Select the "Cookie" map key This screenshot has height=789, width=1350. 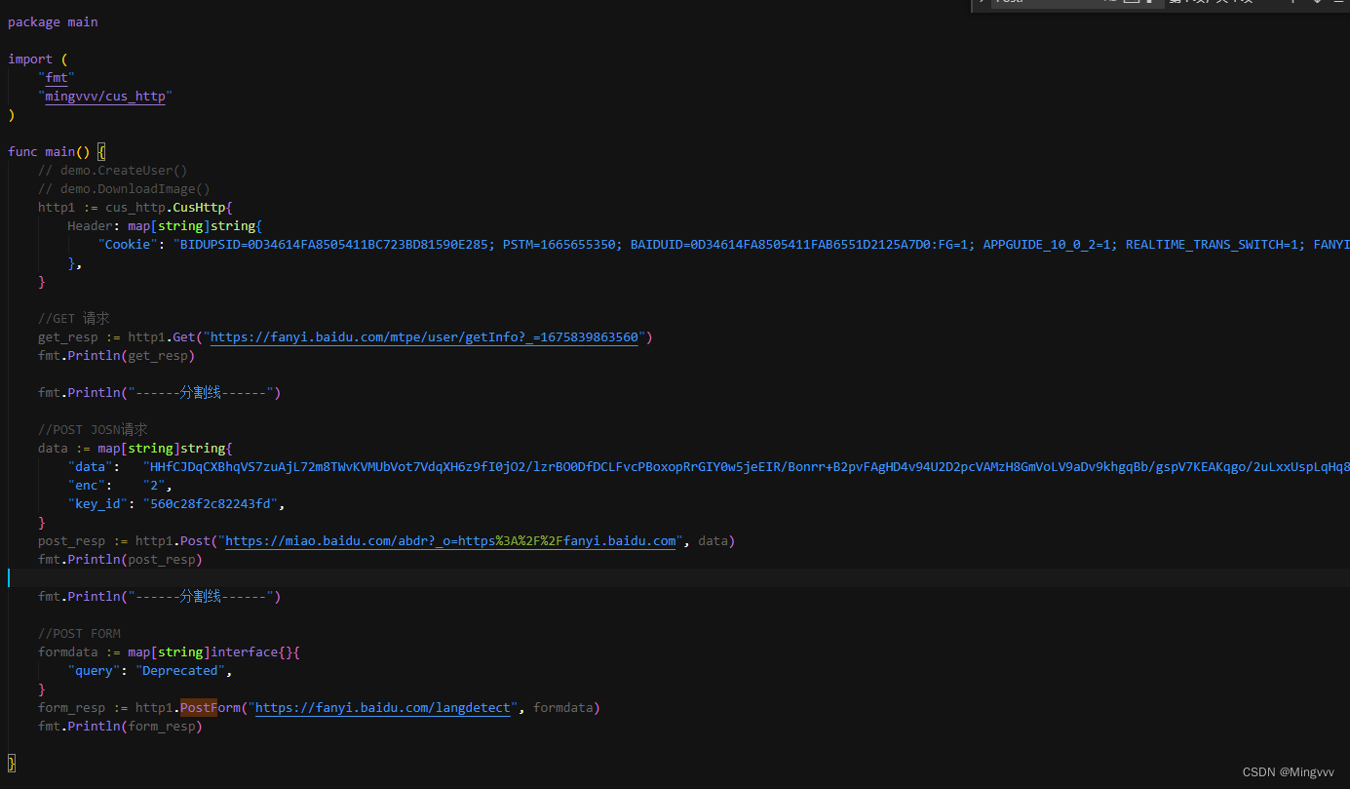[128, 245]
